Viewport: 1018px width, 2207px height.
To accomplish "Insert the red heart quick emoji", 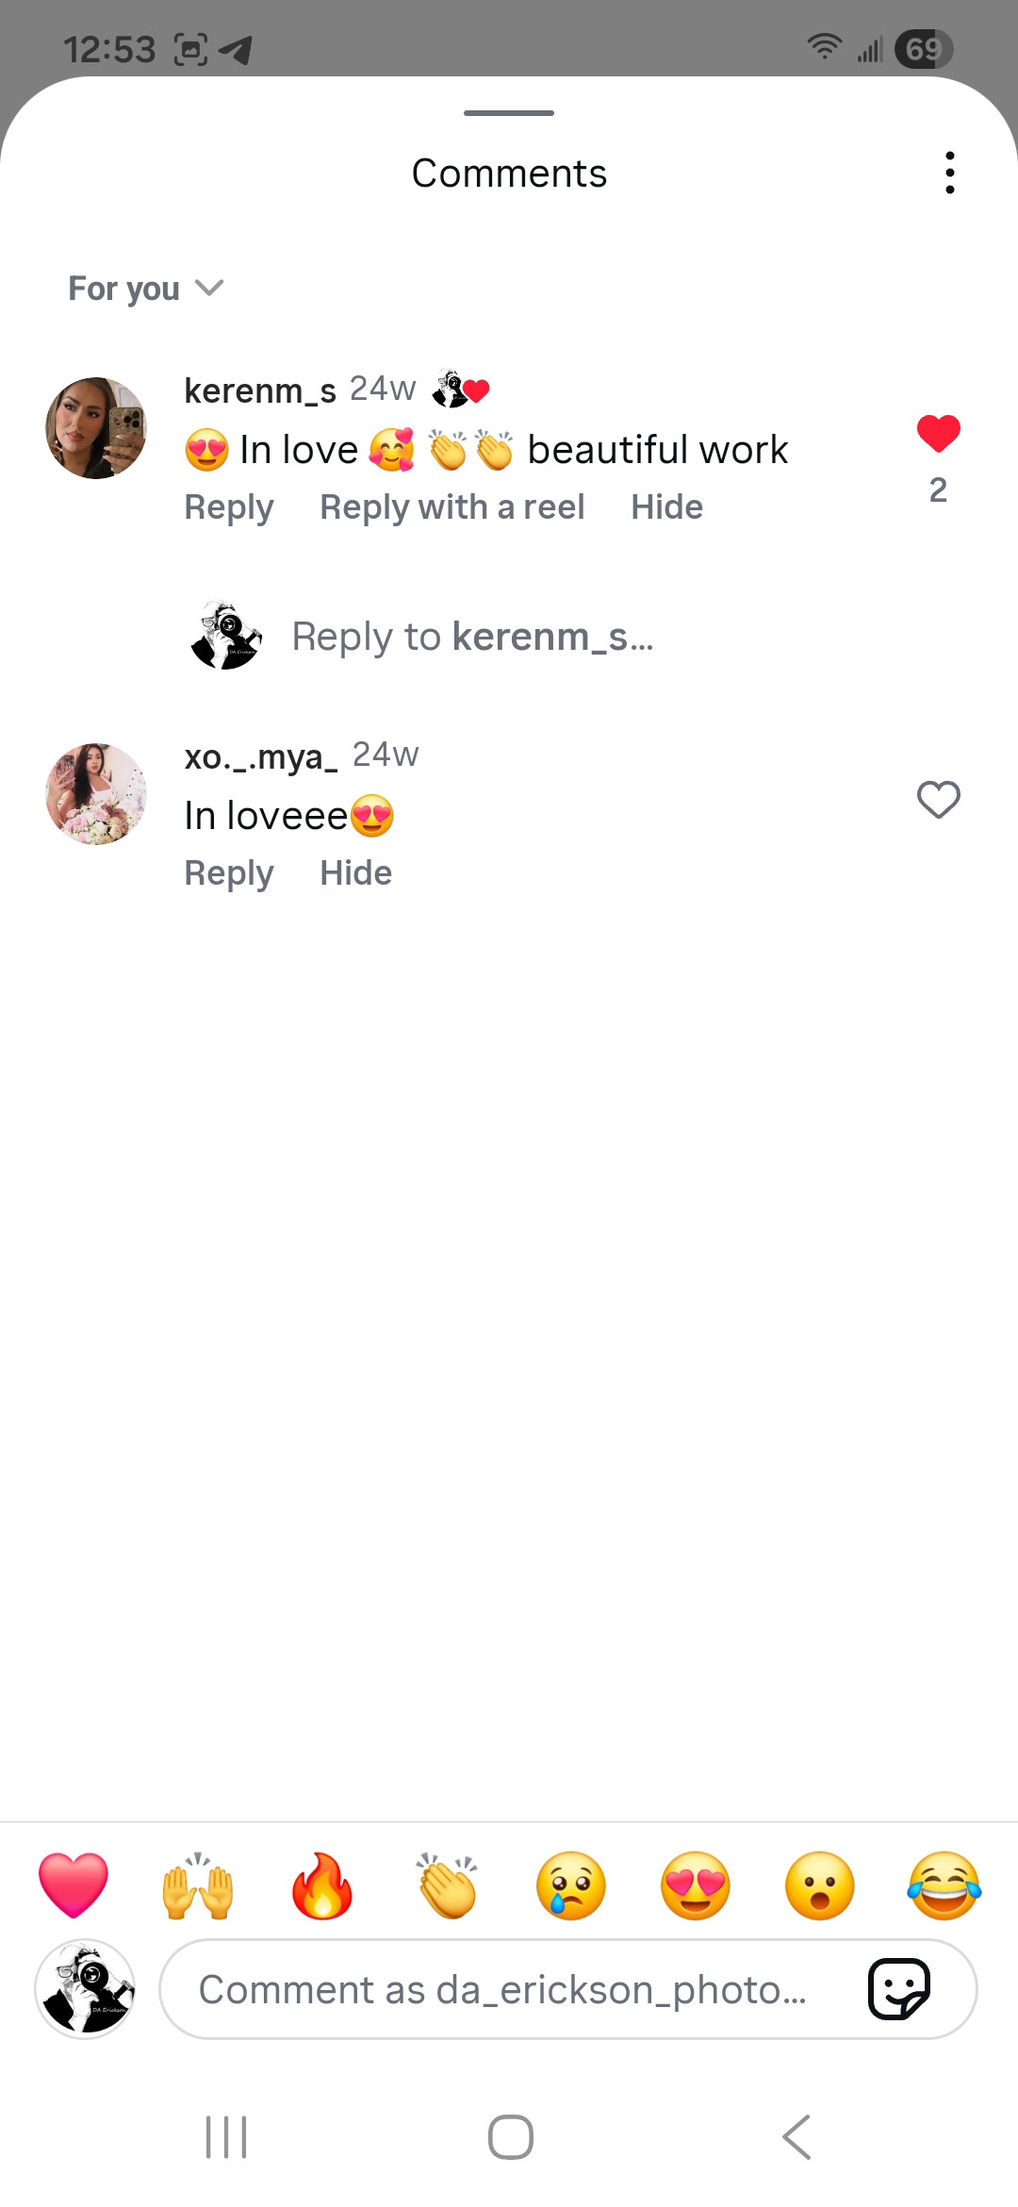I will 74,1885.
